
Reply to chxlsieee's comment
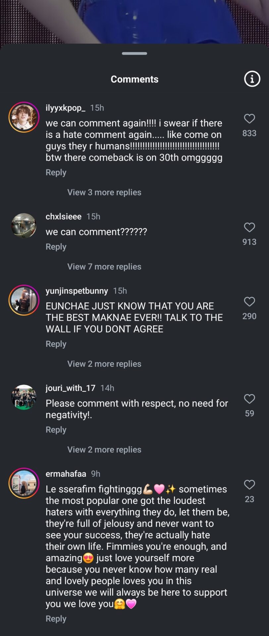click(56, 247)
